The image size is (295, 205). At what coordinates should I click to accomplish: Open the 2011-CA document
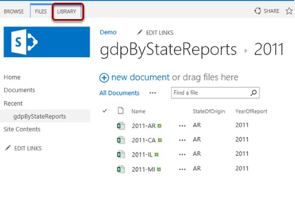click(144, 140)
